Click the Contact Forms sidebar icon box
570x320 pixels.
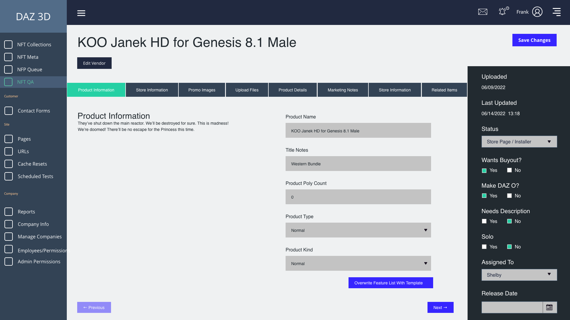click(9, 111)
